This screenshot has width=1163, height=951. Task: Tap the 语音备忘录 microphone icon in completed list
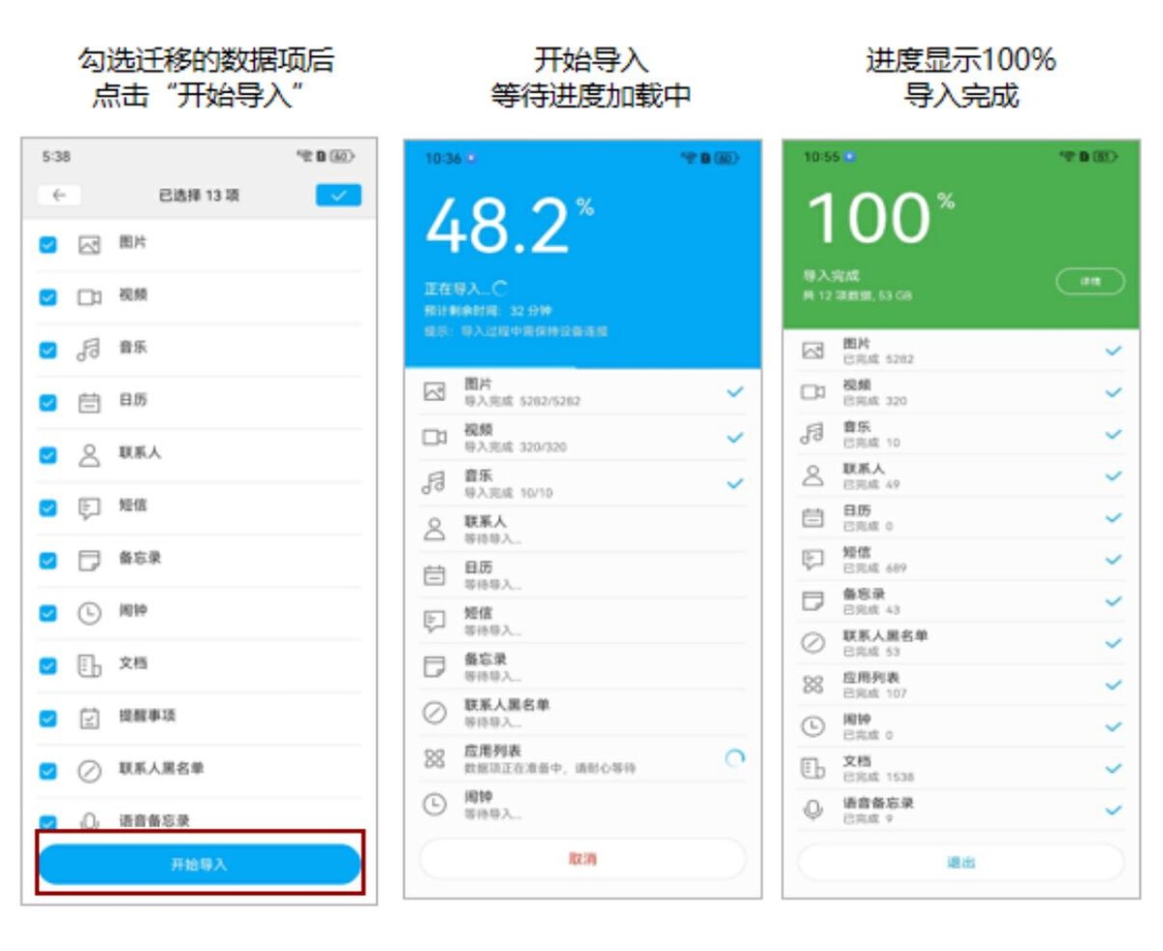pos(815,810)
